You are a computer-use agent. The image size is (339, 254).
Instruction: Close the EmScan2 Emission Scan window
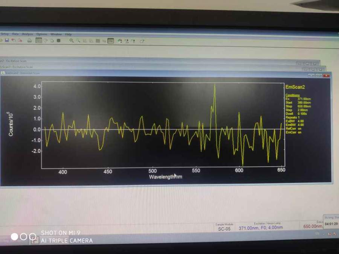(x=326, y=75)
